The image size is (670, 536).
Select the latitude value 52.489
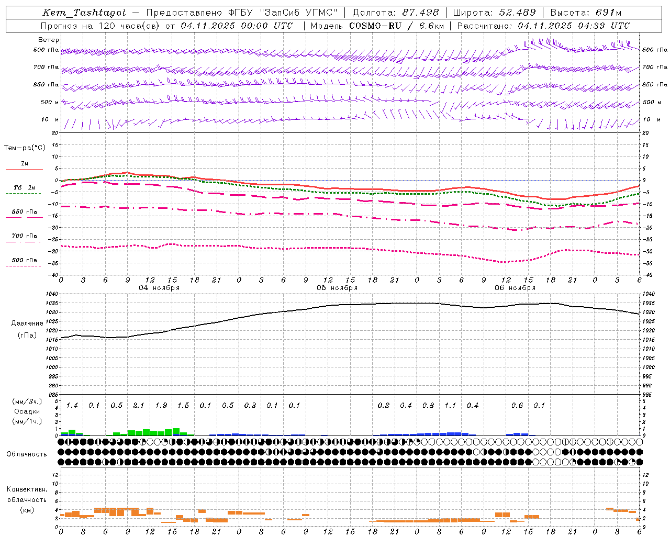(517, 13)
